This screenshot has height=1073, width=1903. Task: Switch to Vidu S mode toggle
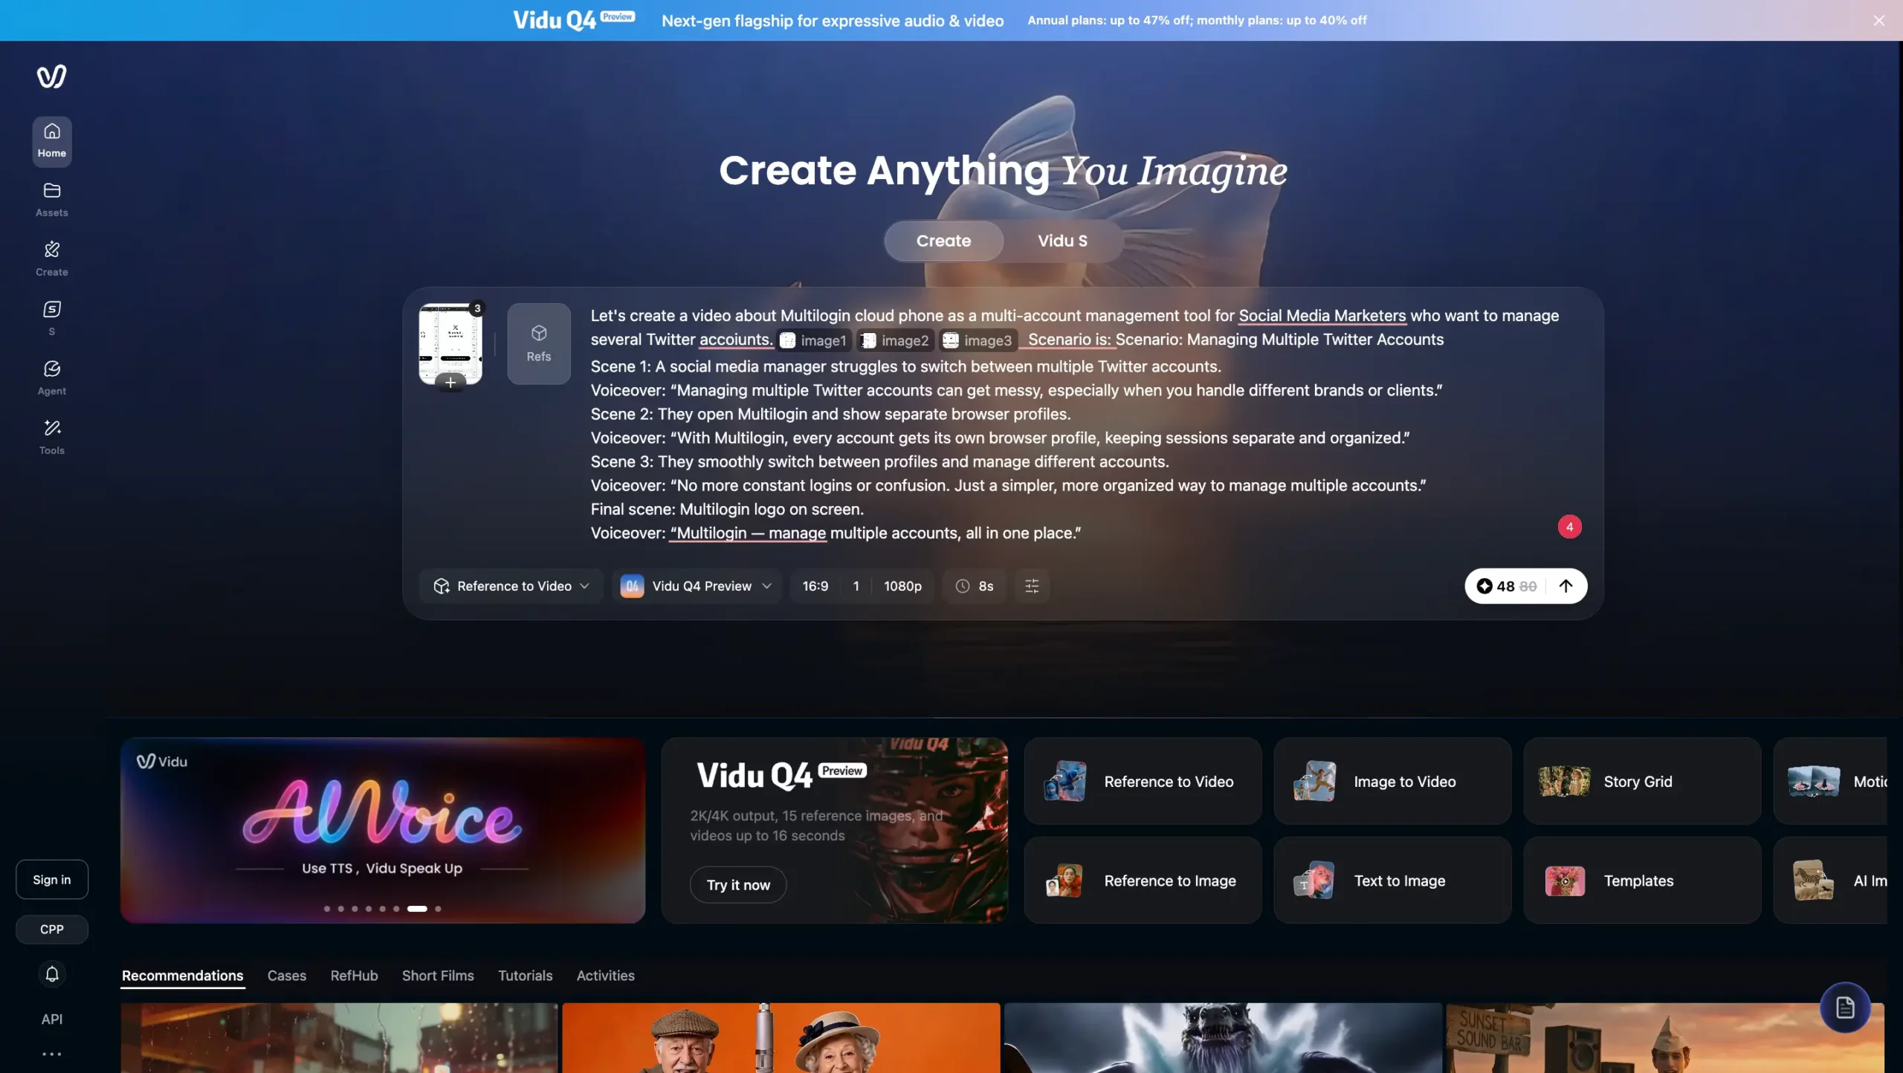pyautogui.click(x=1062, y=241)
